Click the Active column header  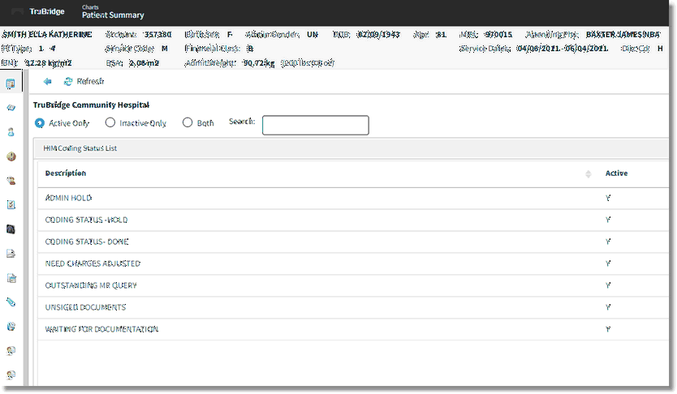point(616,173)
